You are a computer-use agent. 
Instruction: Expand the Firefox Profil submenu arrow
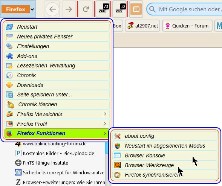click(105, 124)
